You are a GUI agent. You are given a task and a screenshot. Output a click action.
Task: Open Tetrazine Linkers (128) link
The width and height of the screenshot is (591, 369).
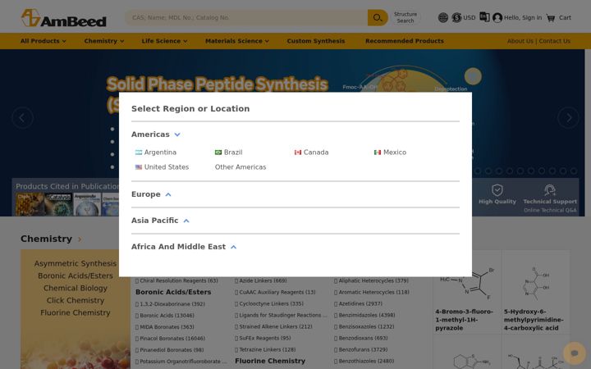point(265,350)
